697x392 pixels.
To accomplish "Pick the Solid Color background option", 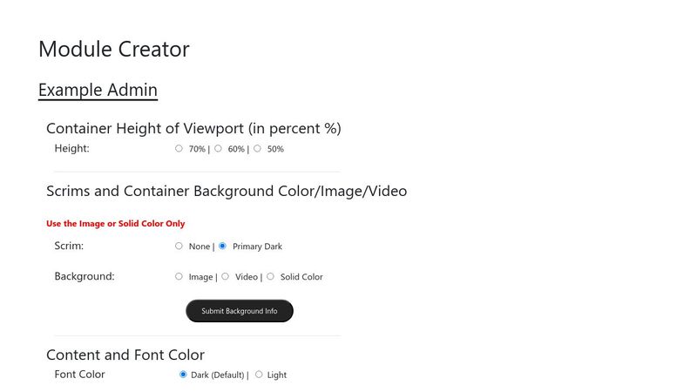I will coord(270,276).
